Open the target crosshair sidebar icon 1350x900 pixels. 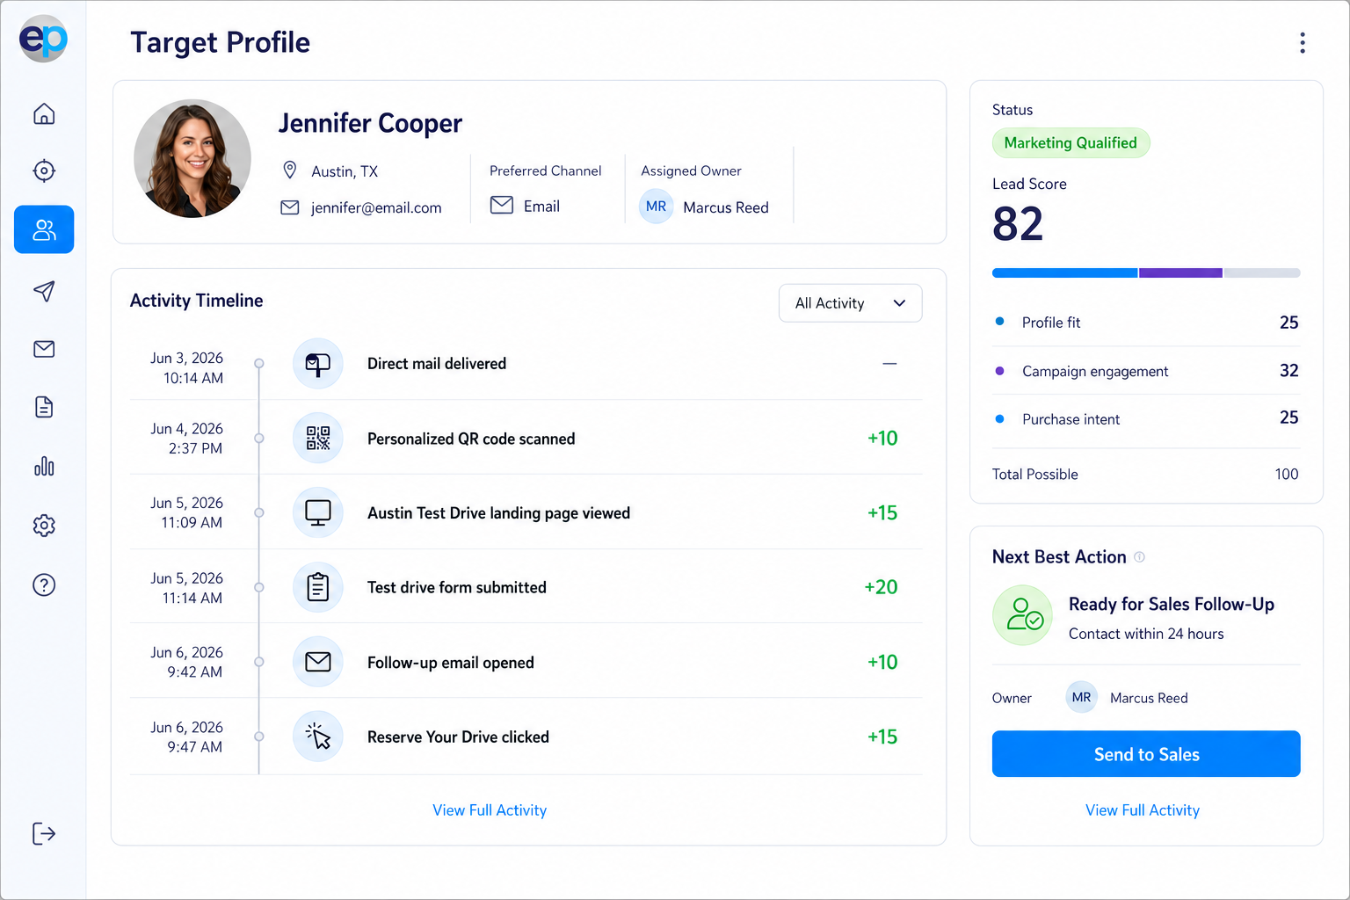tap(44, 171)
